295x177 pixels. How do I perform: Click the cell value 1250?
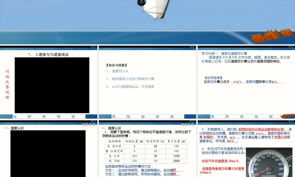click(x=176, y=156)
